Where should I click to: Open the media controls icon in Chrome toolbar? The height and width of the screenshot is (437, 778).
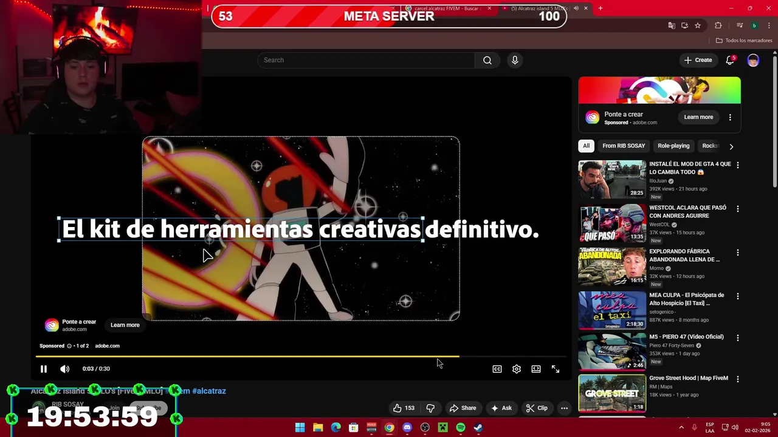(x=740, y=25)
